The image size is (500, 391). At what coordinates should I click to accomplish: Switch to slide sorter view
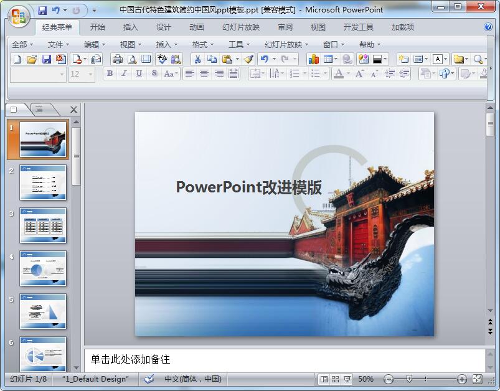tap(335, 379)
